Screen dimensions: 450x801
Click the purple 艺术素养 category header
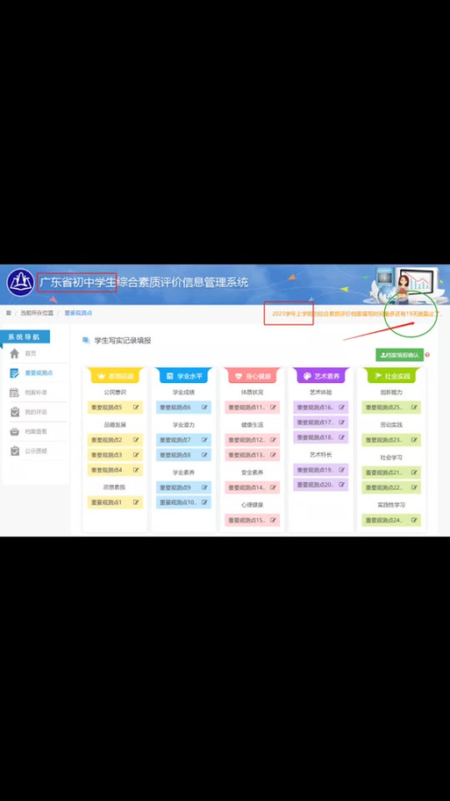(321, 376)
